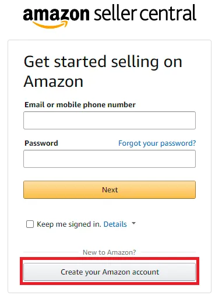Click the word 'Next' on the yellow button
222x299 pixels.
110,190
